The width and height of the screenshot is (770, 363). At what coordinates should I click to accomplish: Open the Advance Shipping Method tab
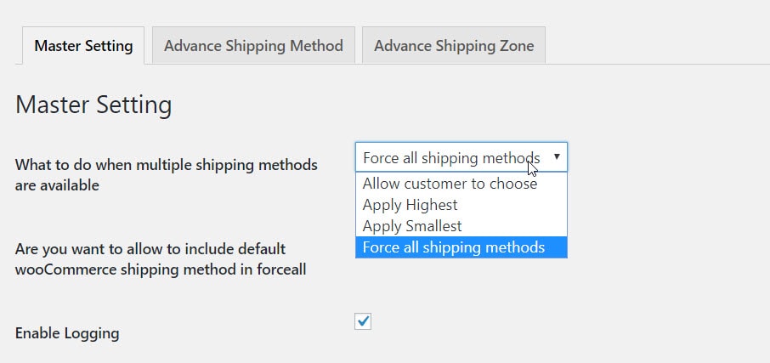[x=253, y=46]
